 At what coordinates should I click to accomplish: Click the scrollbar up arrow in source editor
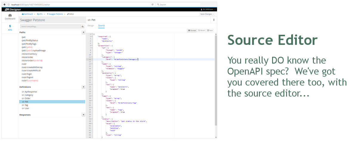[216, 34]
